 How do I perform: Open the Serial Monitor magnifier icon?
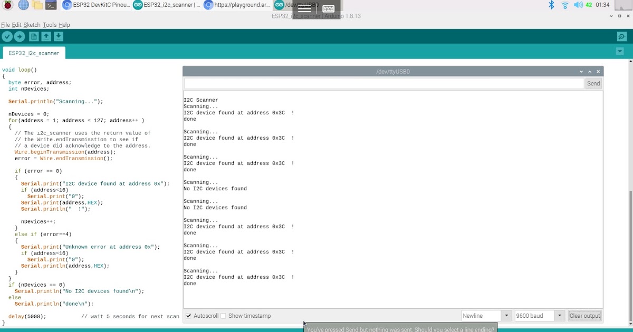(x=621, y=36)
